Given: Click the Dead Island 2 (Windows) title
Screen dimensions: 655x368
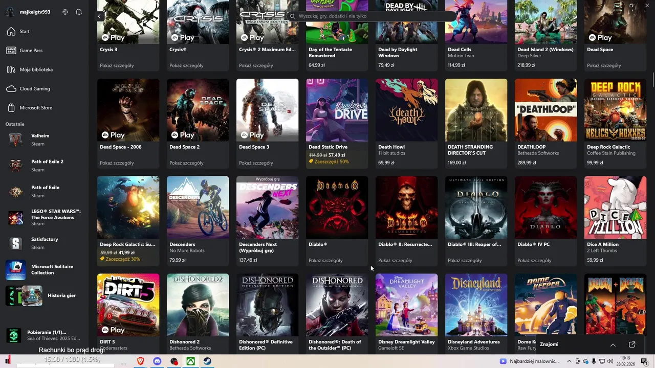Looking at the screenshot, I should (545, 50).
